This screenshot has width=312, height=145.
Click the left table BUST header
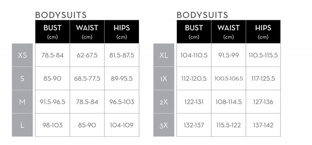tap(53, 31)
